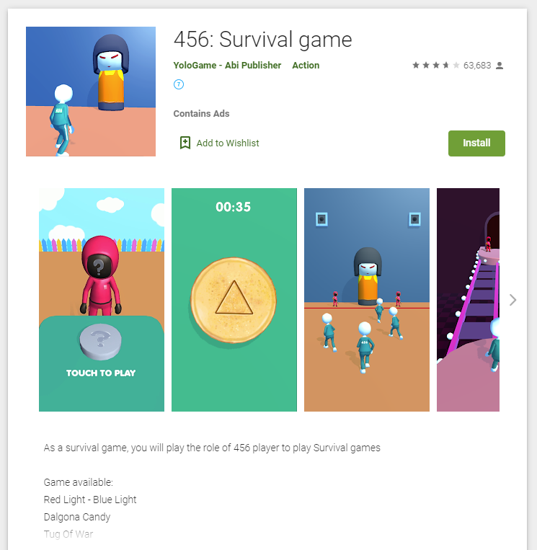Image resolution: width=537 pixels, height=550 pixels.
Task: Click the star rating icons
Action: tap(435, 66)
